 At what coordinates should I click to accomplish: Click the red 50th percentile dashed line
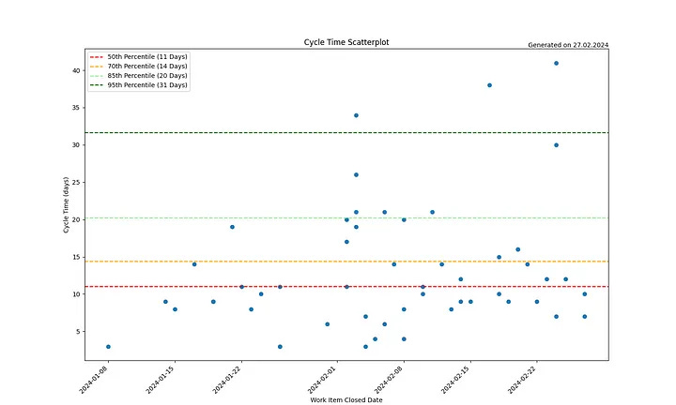(346, 287)
